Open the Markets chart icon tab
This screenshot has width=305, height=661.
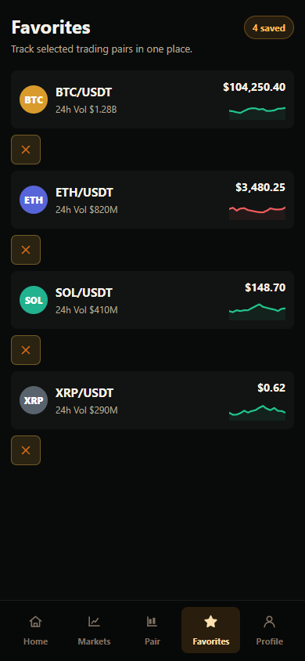coord(94,621)
